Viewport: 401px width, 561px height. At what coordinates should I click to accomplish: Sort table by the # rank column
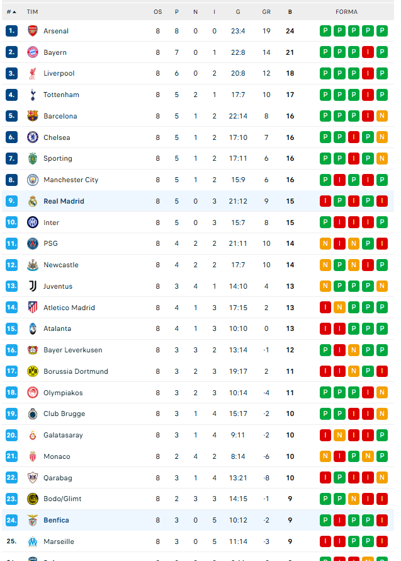tap(11, 12)
